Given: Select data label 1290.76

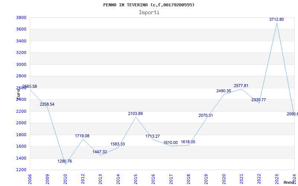Looking at the screenshot, I should click(65, 161).
